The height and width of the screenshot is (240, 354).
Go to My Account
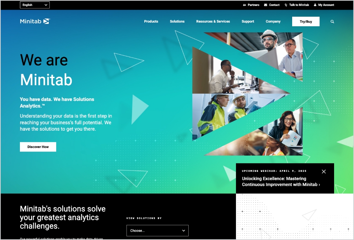(x=326, y=5)
